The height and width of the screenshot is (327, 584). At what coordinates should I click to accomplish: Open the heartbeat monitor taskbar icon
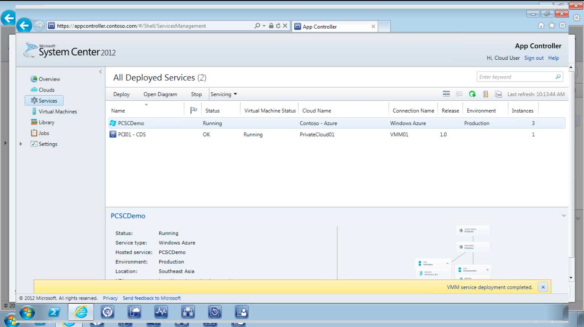[x=161, y=312]
